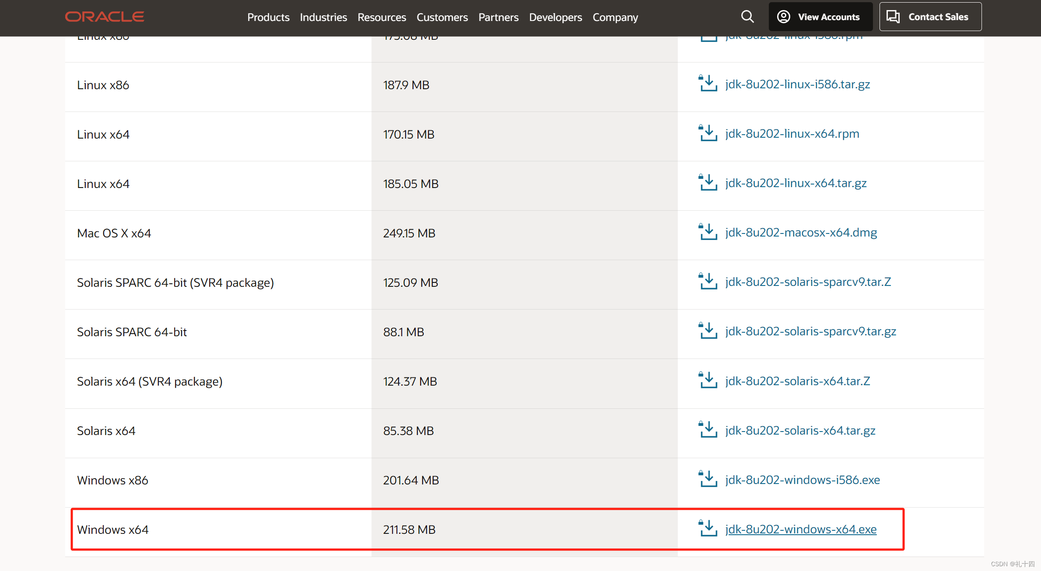
Task: Download jdk-8u202-solaris-sparcv9.tar.gz
Action: coord(810,331)
